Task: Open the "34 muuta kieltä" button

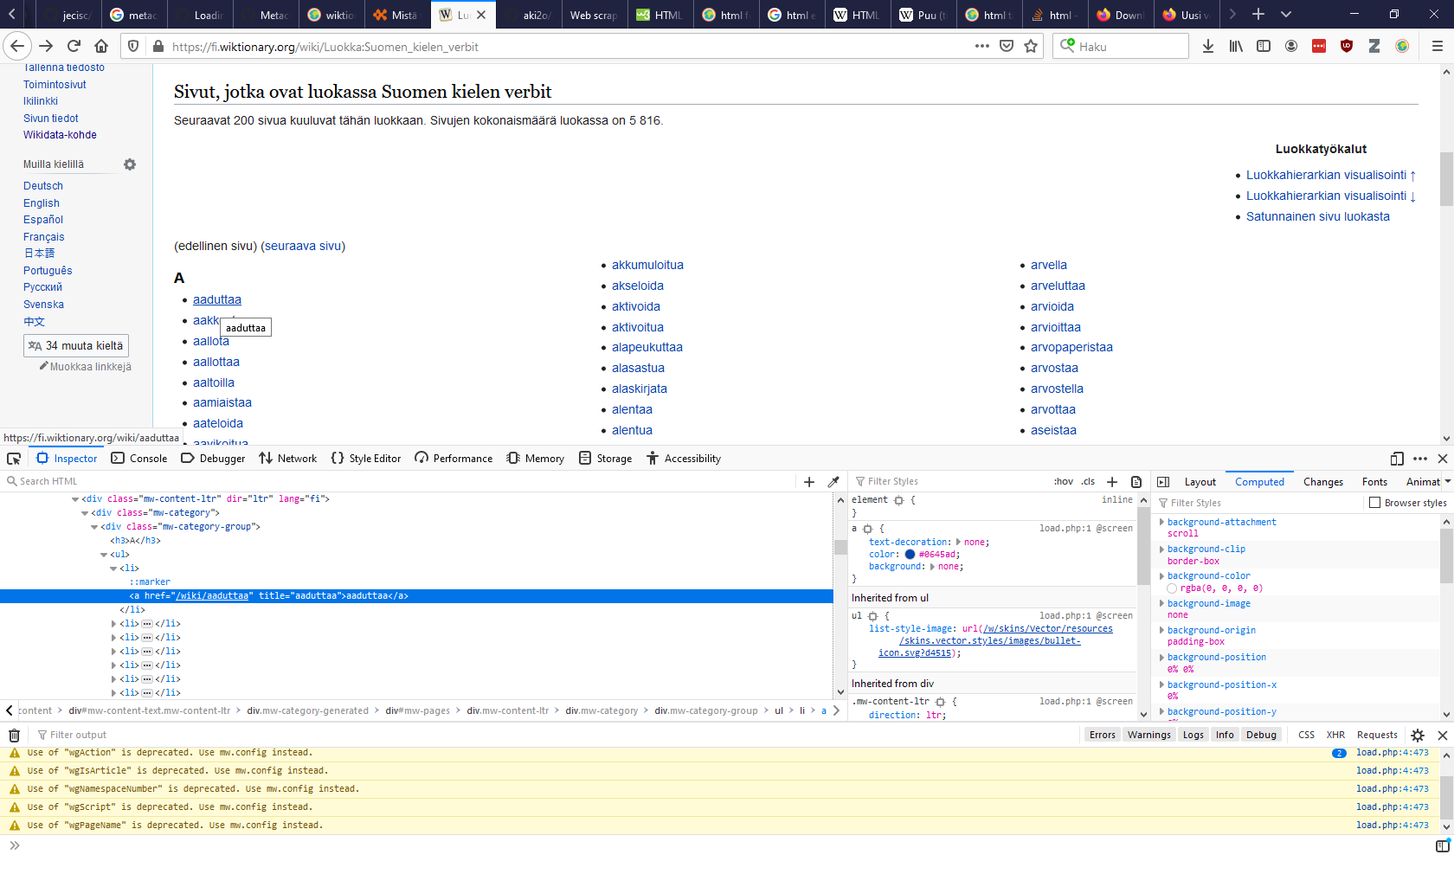Action: tap(76, 346)
